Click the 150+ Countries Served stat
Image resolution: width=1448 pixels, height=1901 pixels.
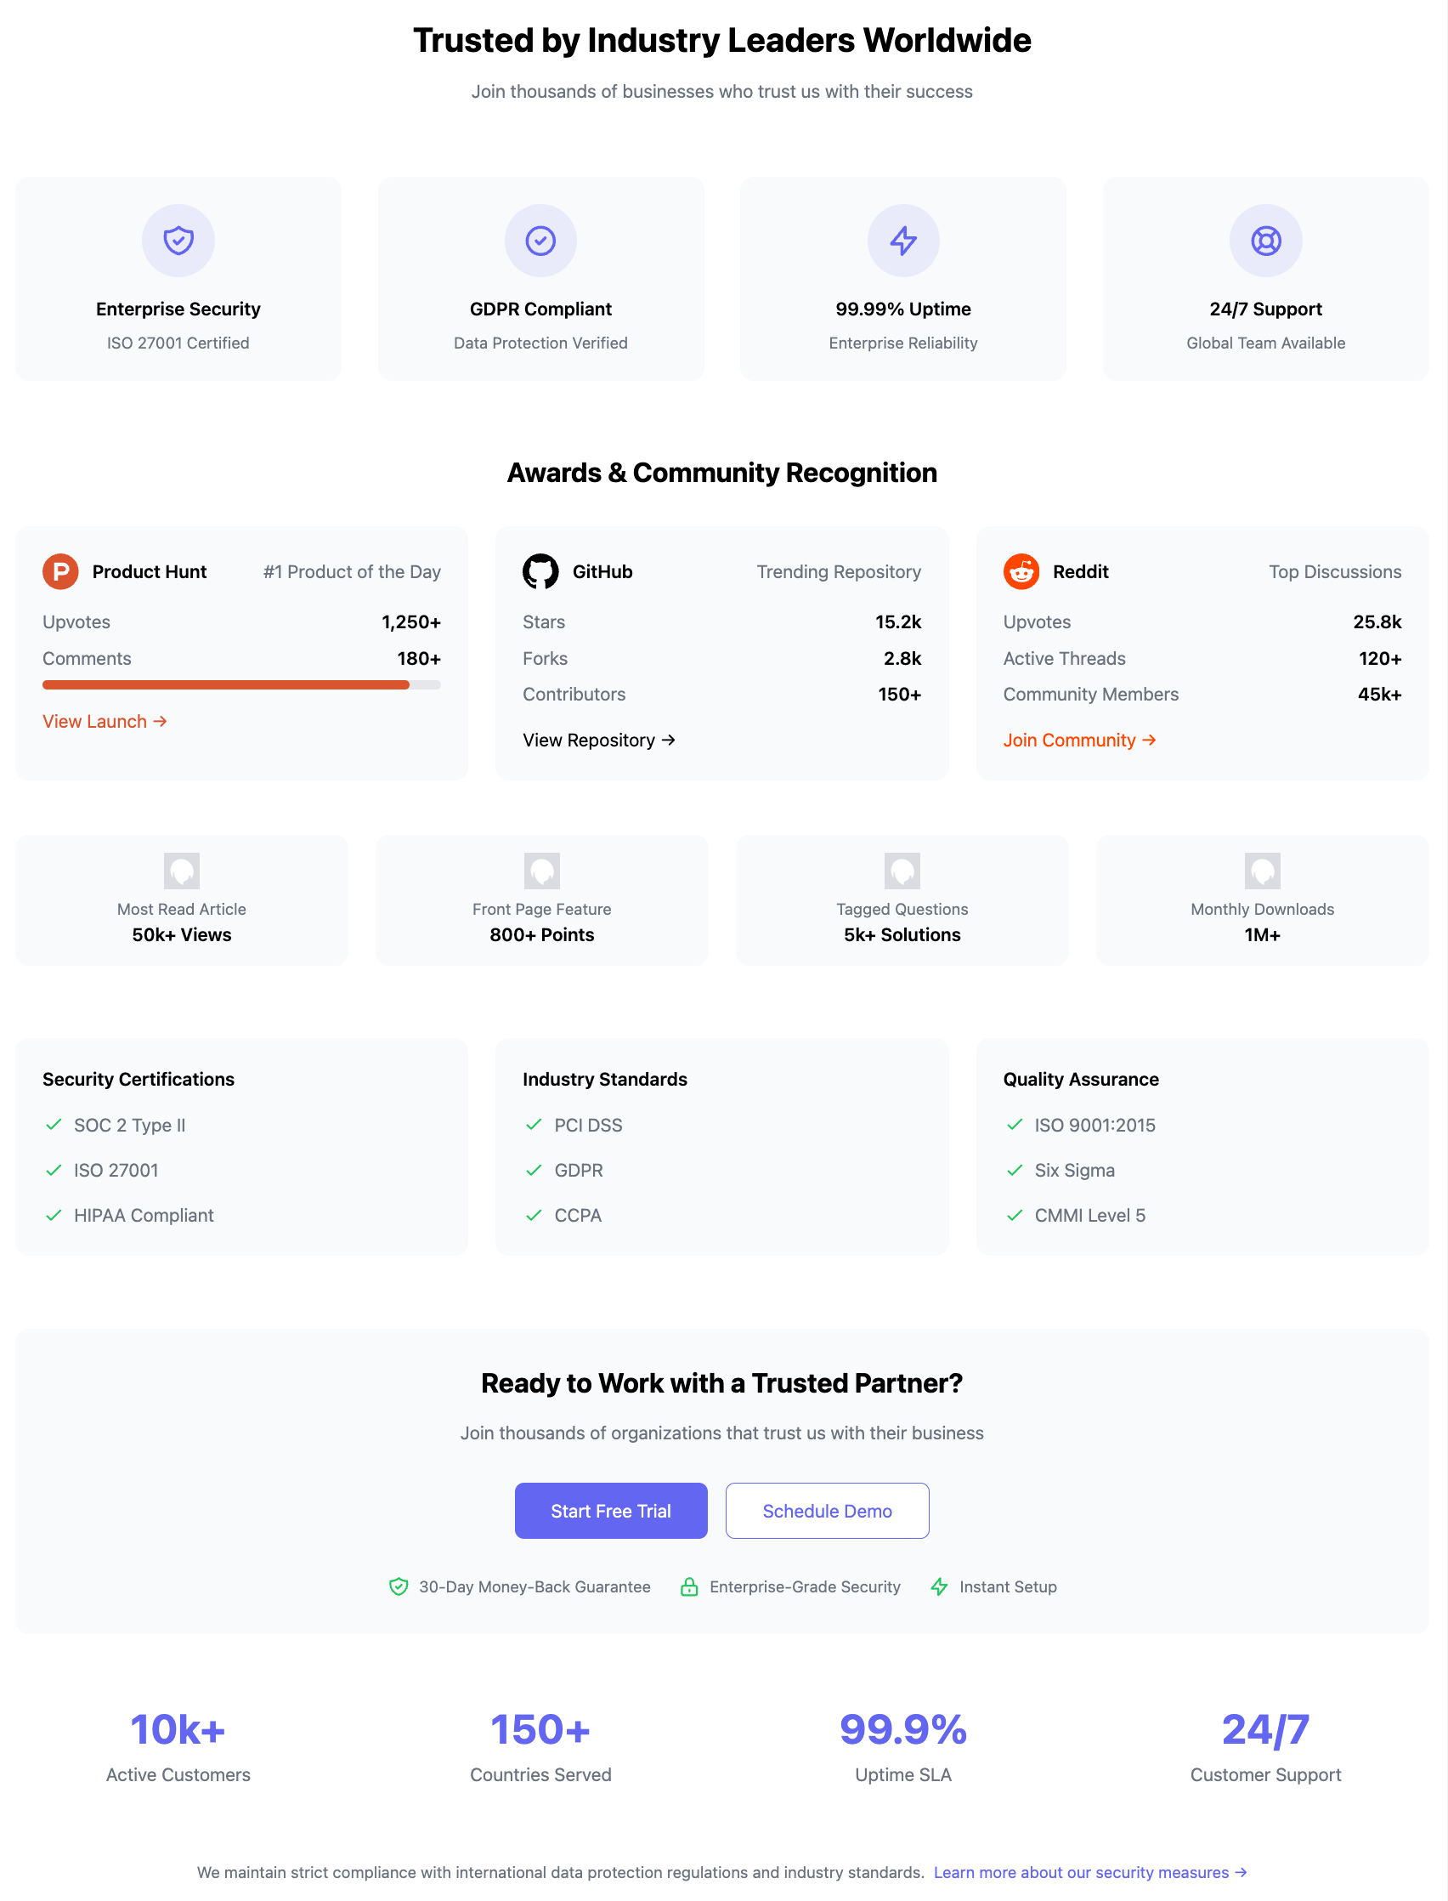540,1729
